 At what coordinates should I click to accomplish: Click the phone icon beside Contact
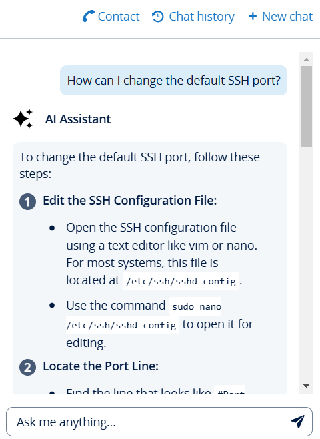pyautogui.click(x=88, y=16)
